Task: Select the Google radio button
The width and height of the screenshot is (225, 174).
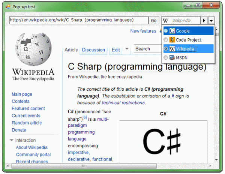Action: (166, 31)
